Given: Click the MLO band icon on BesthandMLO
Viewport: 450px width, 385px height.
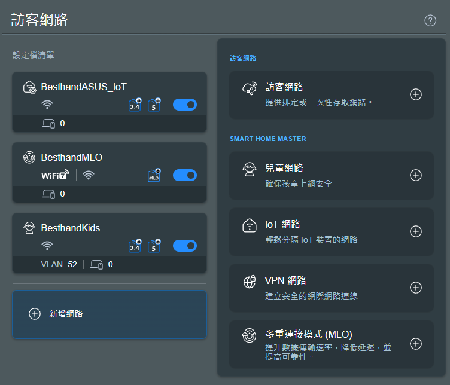Looking at the screenshot, I should click(x=154, y=175).
